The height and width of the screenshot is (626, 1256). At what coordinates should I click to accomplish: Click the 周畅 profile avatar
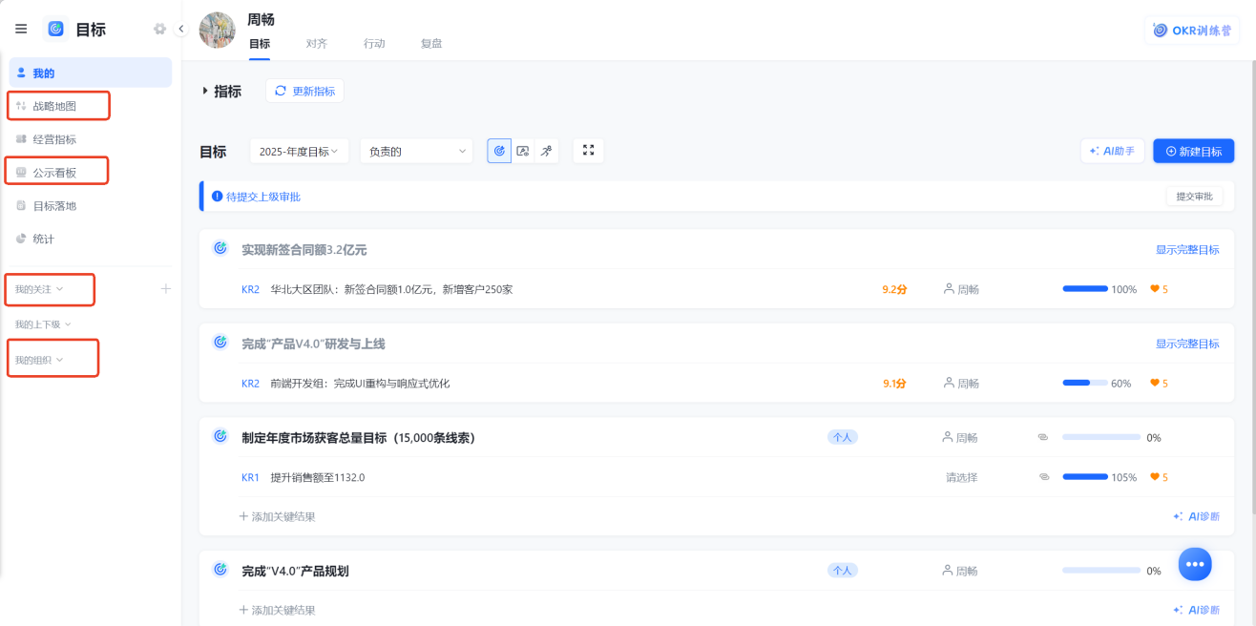217,30
